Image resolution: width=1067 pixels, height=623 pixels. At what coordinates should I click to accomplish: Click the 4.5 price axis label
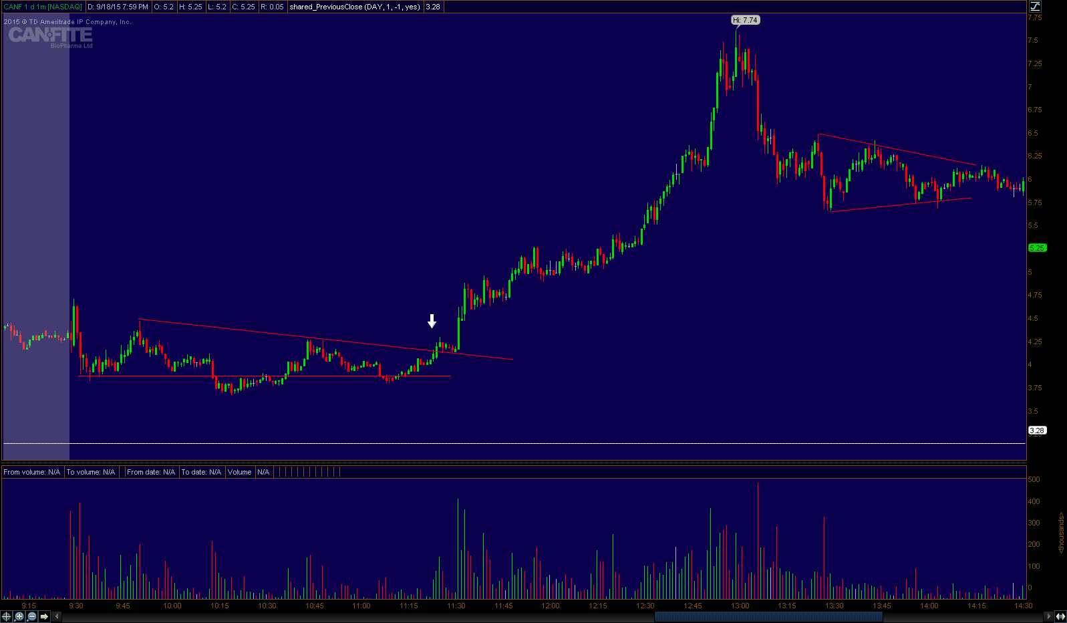coord(1033,318)
